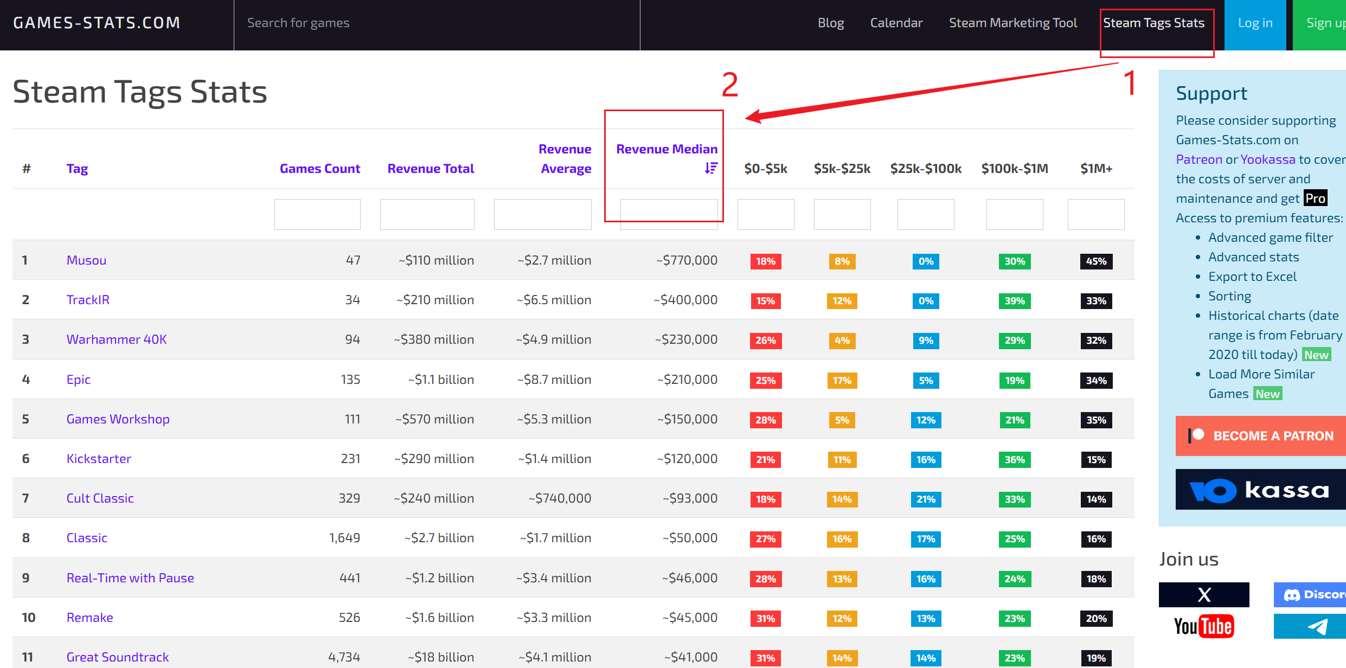Click the Yookassa logo banner
This screenshot has height=668, width=1346.
[x=1260, y=490]
